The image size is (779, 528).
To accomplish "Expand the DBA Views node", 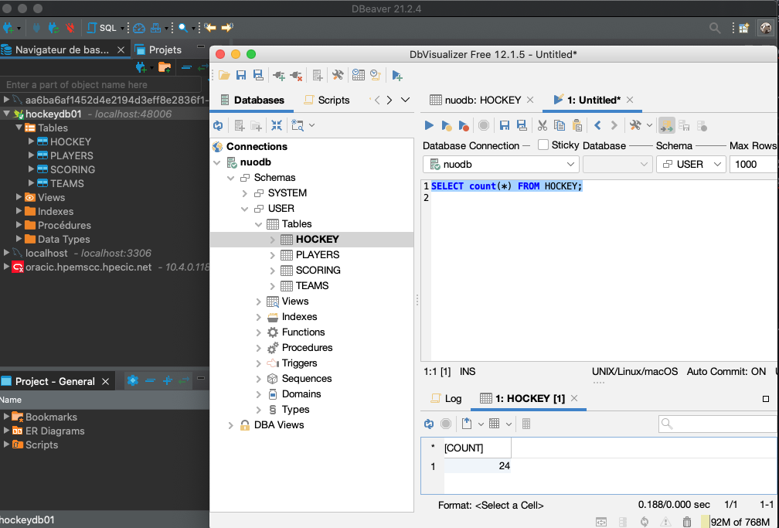I will pyautogui.click(x=231, y=425).
